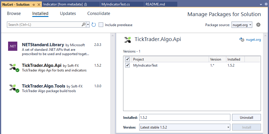The image size is (269, 134).
Task: Open nuget.org package link
Action: coord(253,40)
